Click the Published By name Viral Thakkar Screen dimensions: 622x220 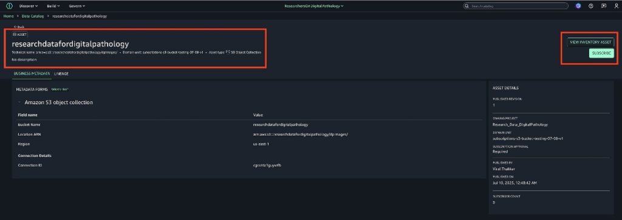(504, 169)
